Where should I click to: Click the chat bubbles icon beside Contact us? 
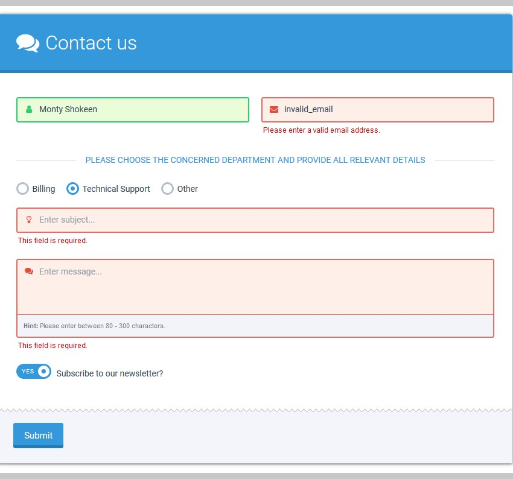tap(28, 43)
